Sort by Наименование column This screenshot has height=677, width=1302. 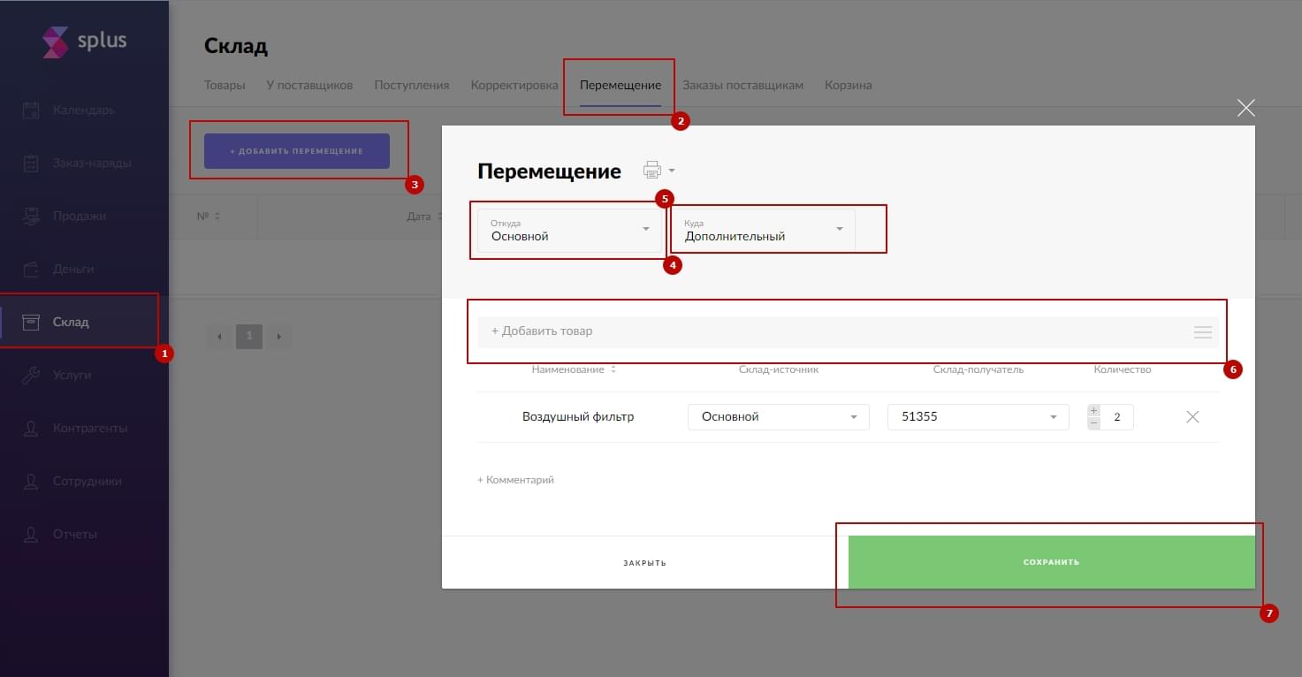[x=574, y=369]
